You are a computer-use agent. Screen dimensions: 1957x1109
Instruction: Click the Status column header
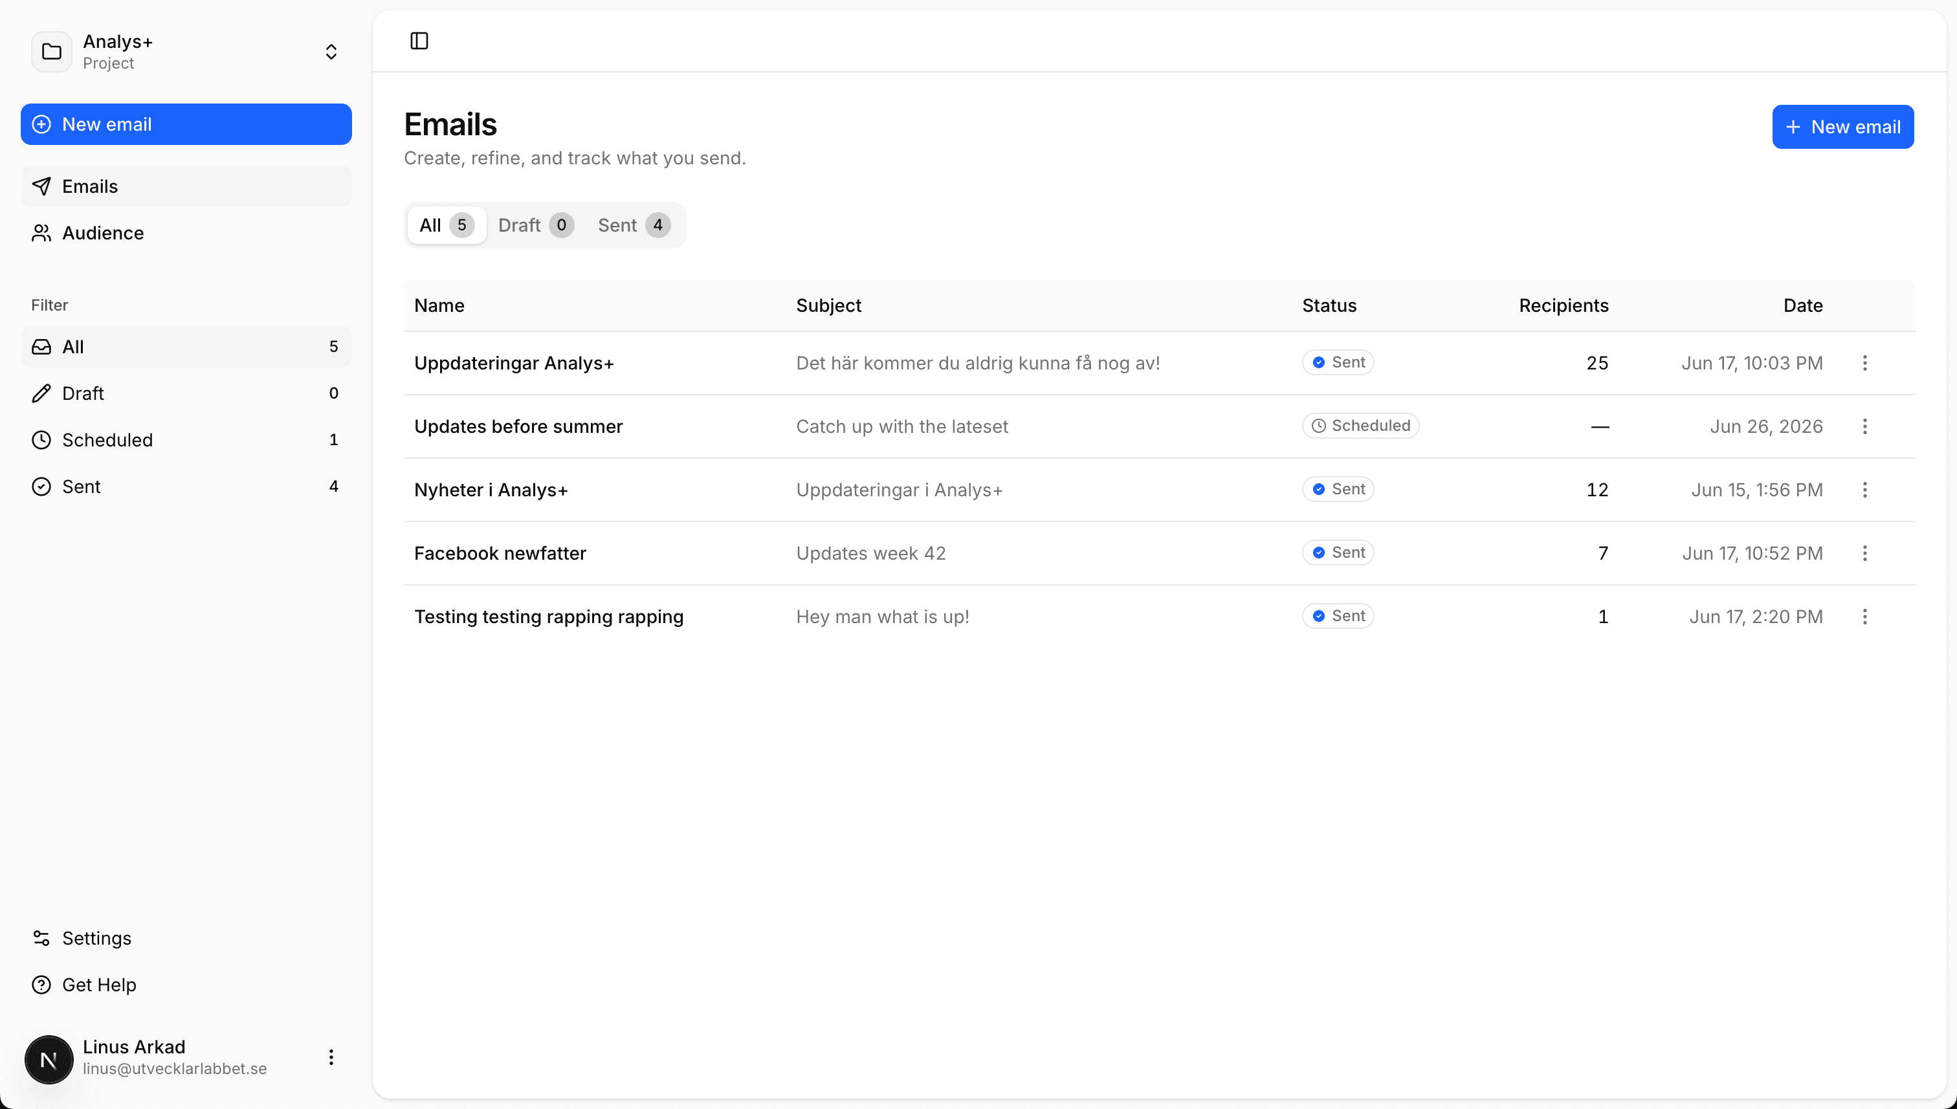pos(1329,305)
